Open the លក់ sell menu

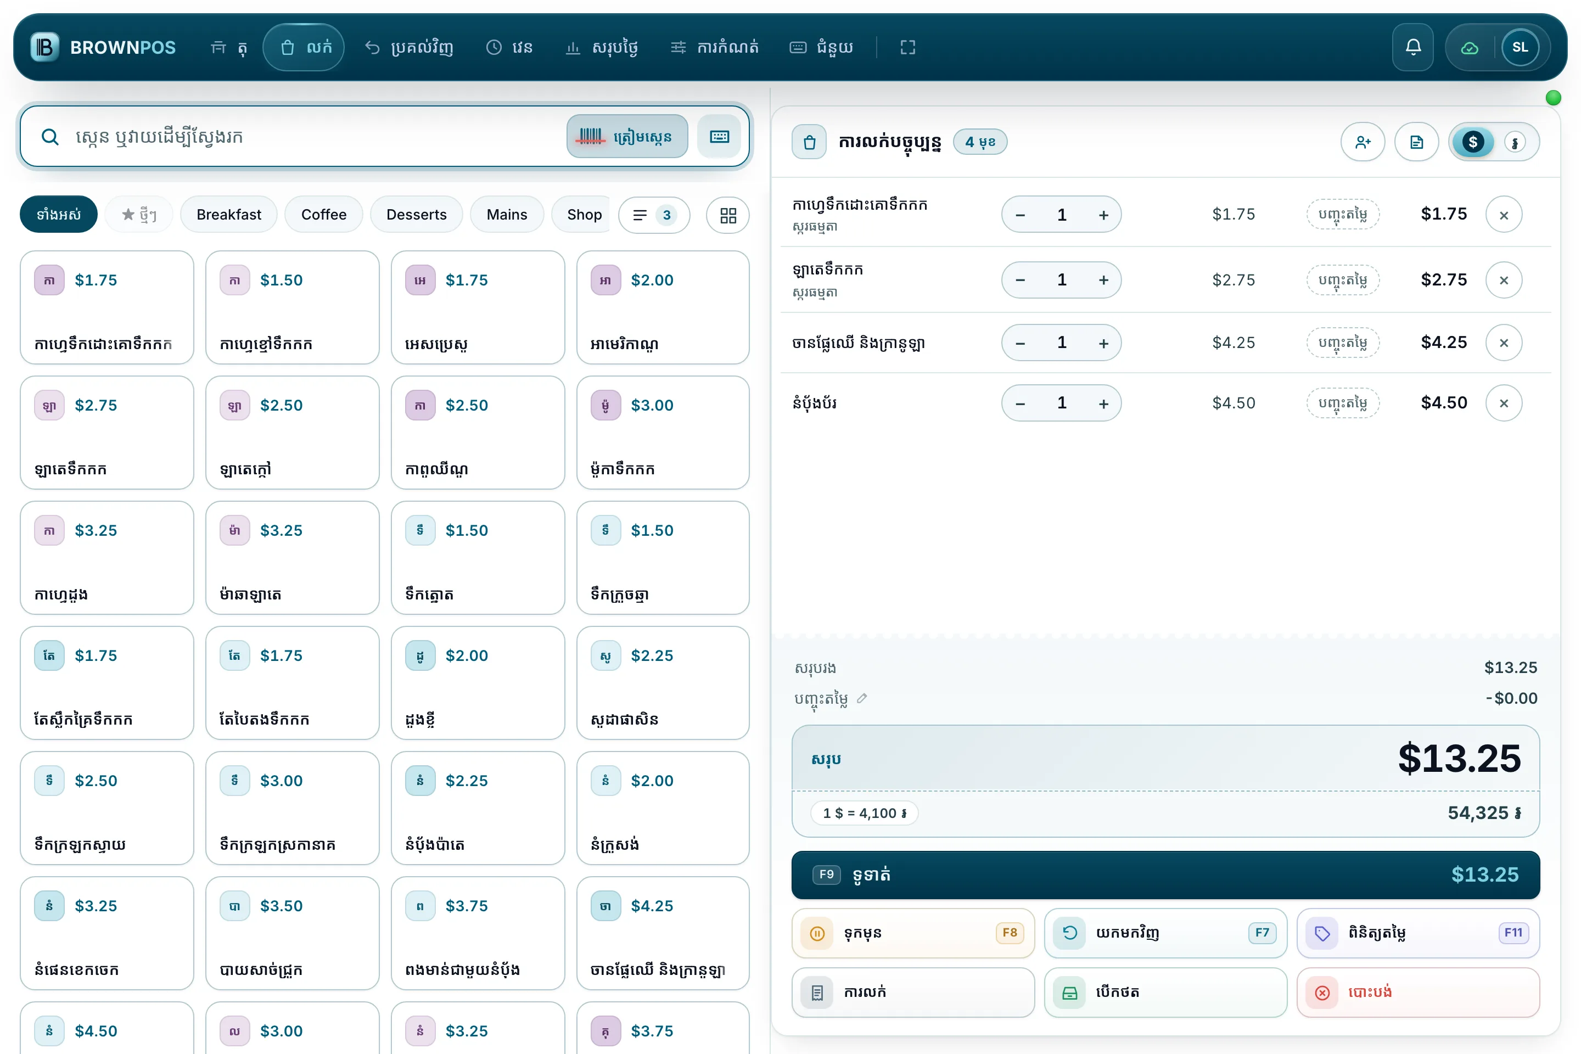click(304, 47)
